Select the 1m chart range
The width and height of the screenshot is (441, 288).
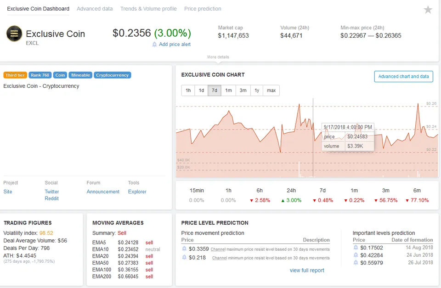(x=228, y=90)
